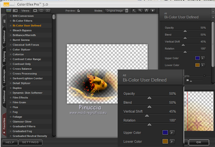Select the hand pan tool
The height and width of the screenshot is (147, 215).
coord(146,10)
